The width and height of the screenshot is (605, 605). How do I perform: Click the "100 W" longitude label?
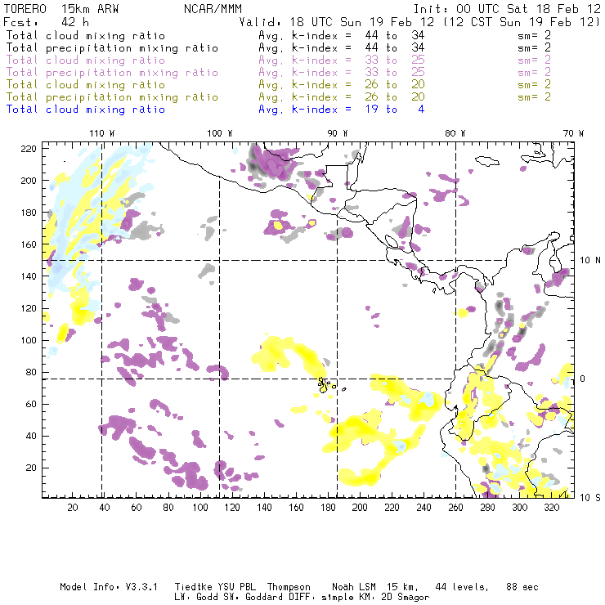click(220, 133)
